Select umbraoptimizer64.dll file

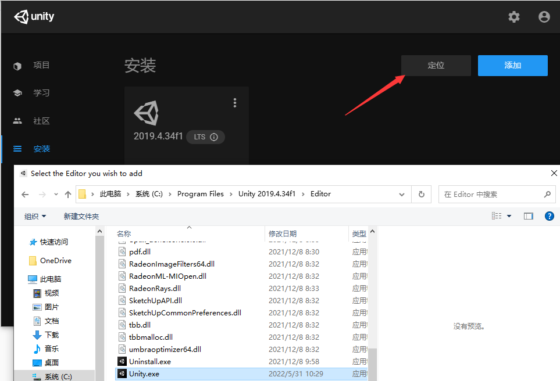tap(165, 349)
